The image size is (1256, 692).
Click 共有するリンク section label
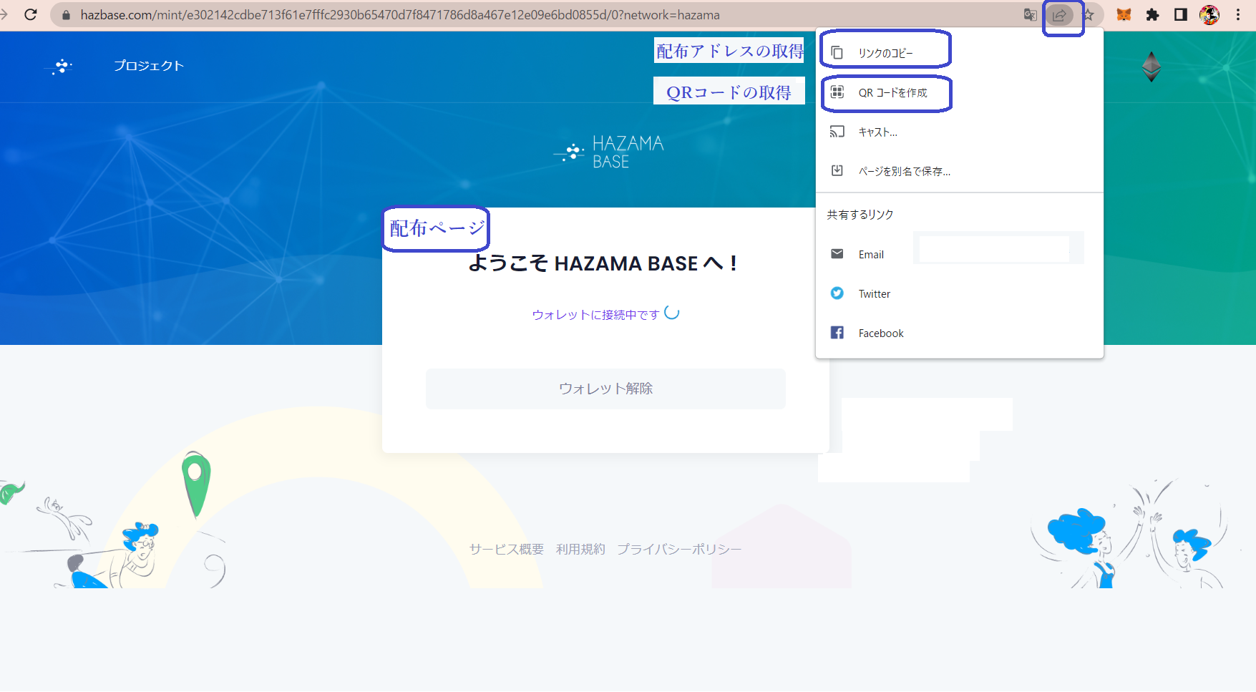[x=860, y=215]
